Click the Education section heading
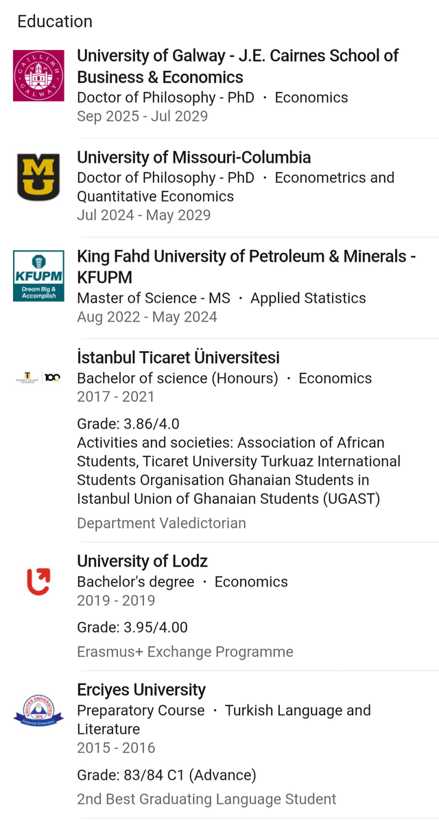 pyautogui.click(x=55, y=21)
